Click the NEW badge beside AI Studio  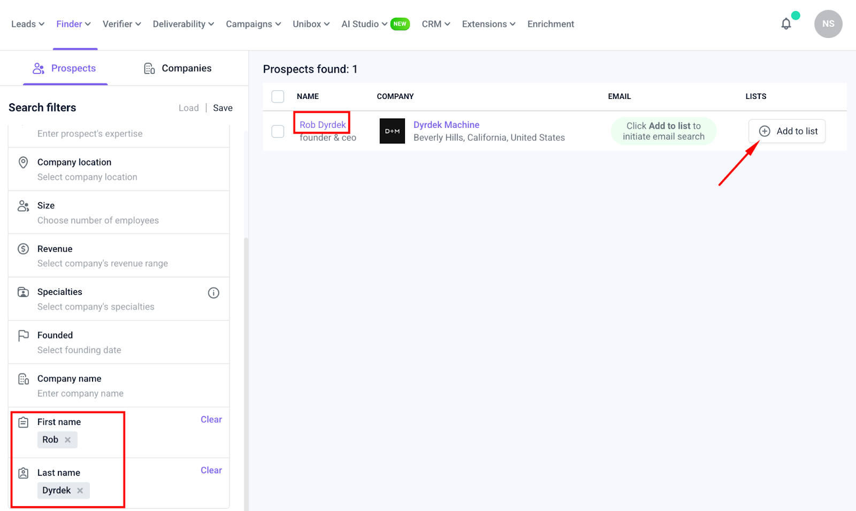tap(400, 24)
